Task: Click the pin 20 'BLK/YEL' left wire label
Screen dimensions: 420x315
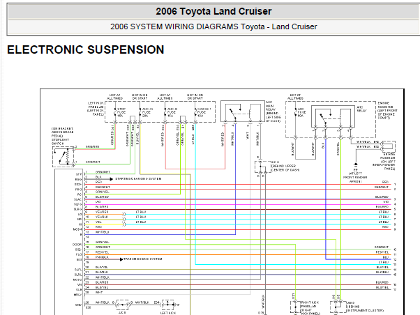Action: point(102,268)
